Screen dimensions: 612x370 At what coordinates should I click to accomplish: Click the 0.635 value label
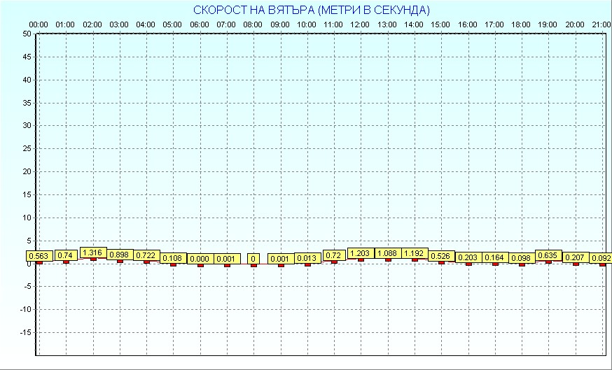[548, 255]
